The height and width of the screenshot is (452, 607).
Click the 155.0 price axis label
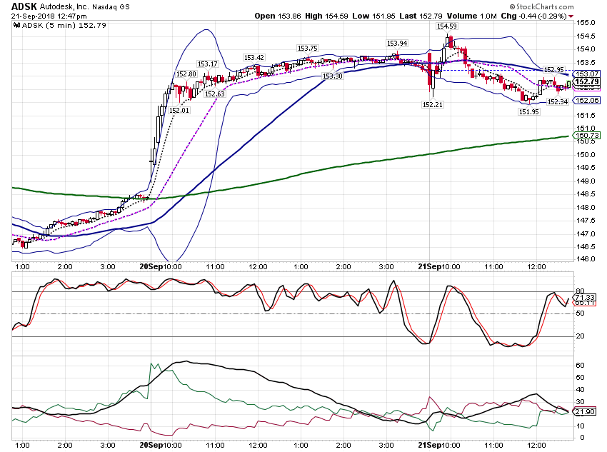[586, 23]
